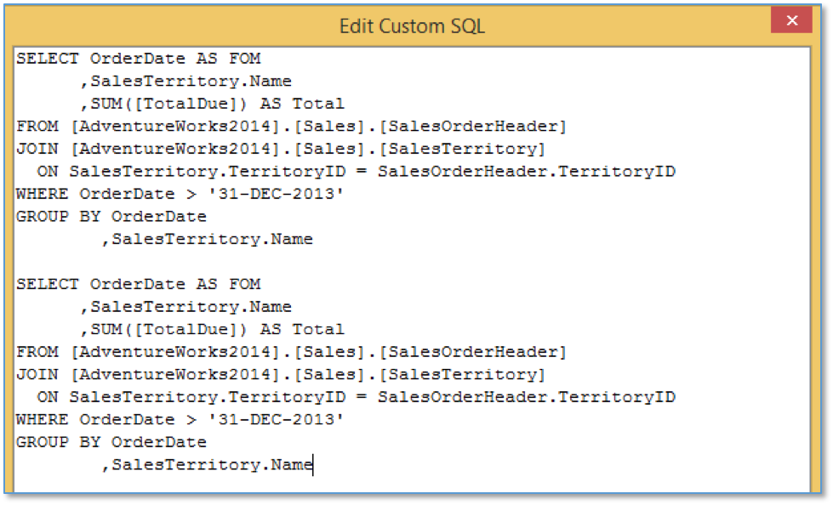The image size is (833, 505).
Task: Click the first SUM([TotalDue]) AS Total line
Action: [x=213, y=104]
